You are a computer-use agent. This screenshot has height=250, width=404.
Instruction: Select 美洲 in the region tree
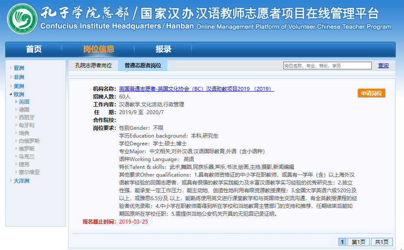tap(19, 86)
